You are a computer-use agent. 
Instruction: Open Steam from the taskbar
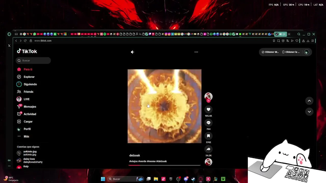pos(193,179)
